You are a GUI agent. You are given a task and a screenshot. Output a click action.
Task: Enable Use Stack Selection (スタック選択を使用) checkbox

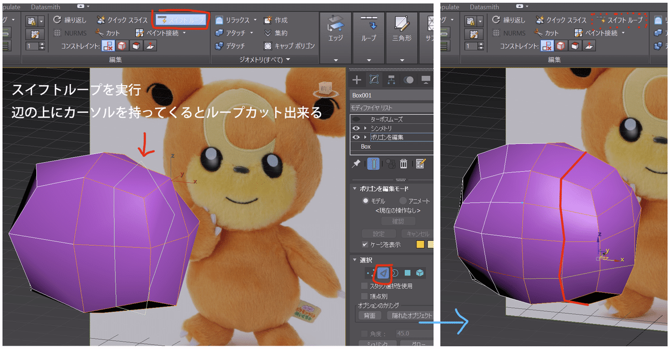point(365,286)
